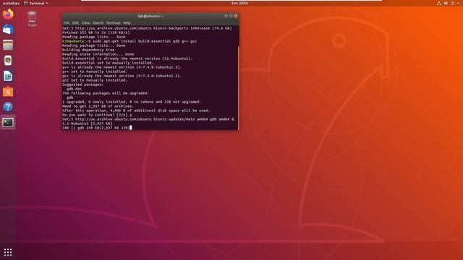The image size is (463, 260).
Task: Open the power icon in top bar
Action: (452, 3)
